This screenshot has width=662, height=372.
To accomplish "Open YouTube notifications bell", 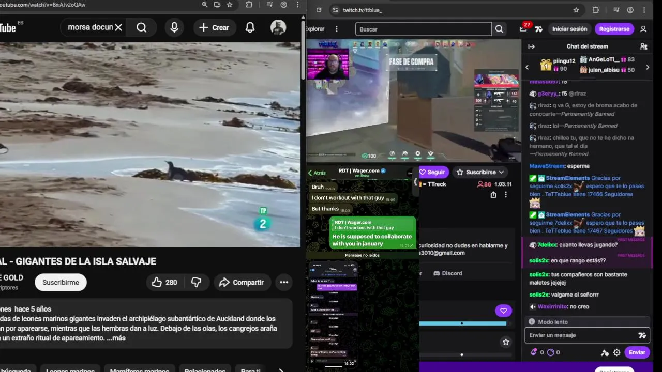I will 250,27.
